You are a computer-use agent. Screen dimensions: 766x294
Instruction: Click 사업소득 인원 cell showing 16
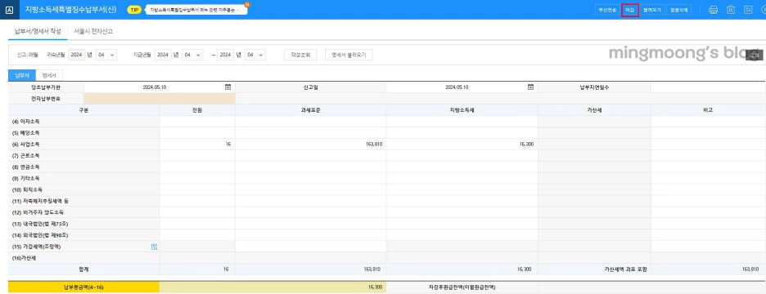197,145
